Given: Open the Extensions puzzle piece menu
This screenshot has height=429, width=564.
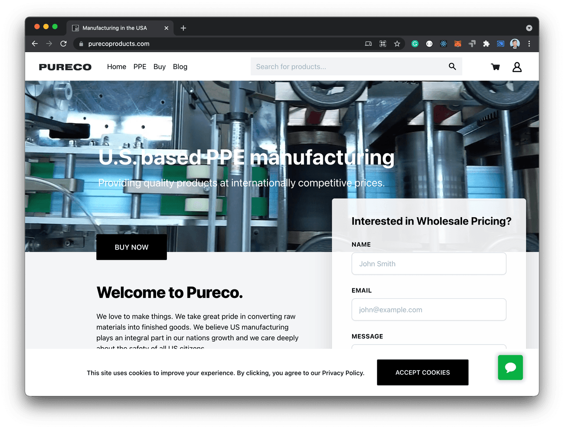Looking at the screenshot, I should tap(486, 44).
